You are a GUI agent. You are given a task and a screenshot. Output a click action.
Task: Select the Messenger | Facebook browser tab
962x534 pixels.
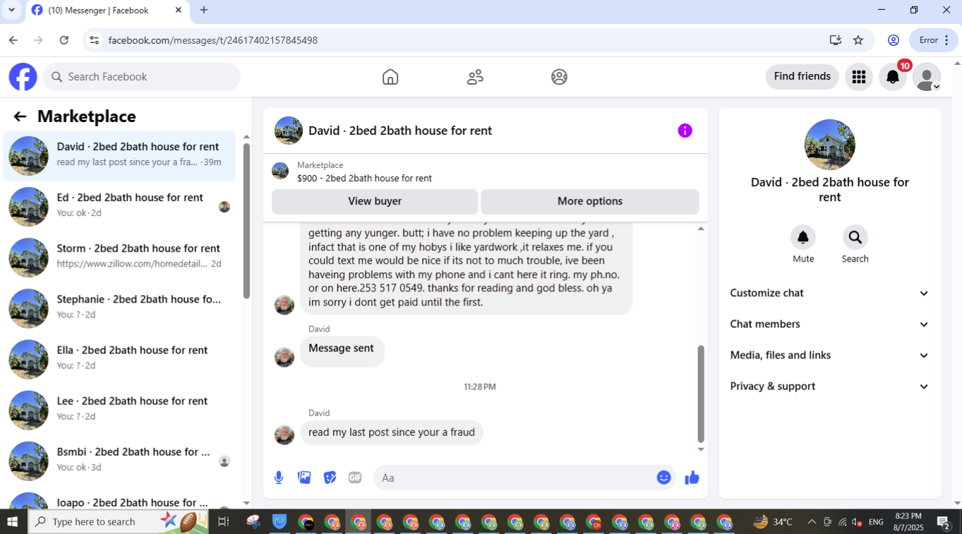[x=107, y=11]
